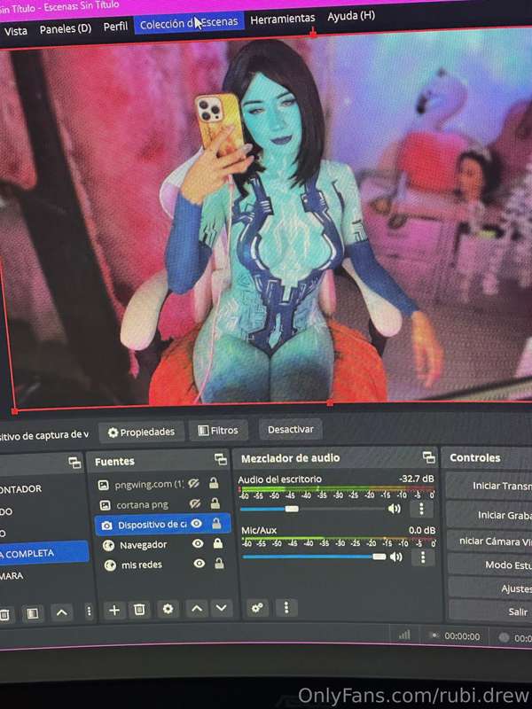This screenshot has height=709, width=532.
Task: Add a new source with the plus icon
Action: 113,610
